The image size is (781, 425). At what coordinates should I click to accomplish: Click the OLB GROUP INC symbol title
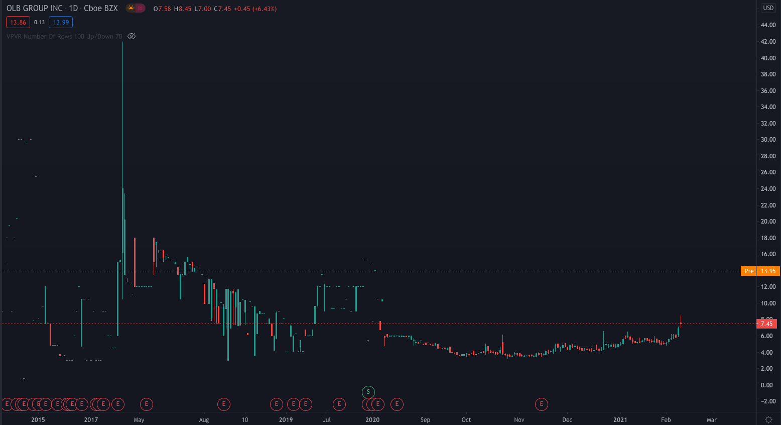(35, 9)
